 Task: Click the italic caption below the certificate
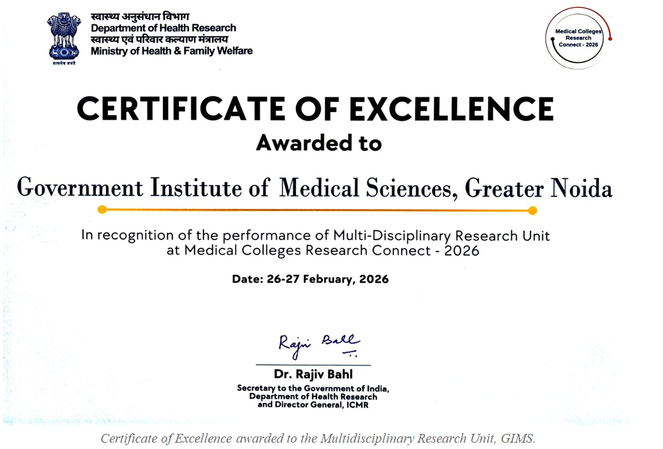(x=318, y=438)
